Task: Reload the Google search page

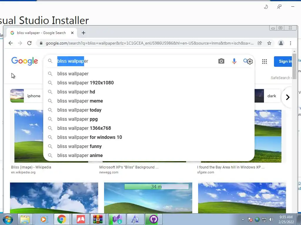Action: pyautogui.click(x=29, y=43)
